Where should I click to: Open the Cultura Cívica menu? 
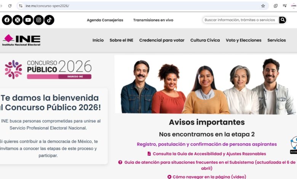(205, 40)
